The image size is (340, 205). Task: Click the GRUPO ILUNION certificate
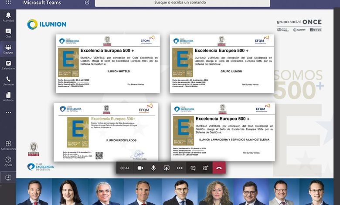222,64
